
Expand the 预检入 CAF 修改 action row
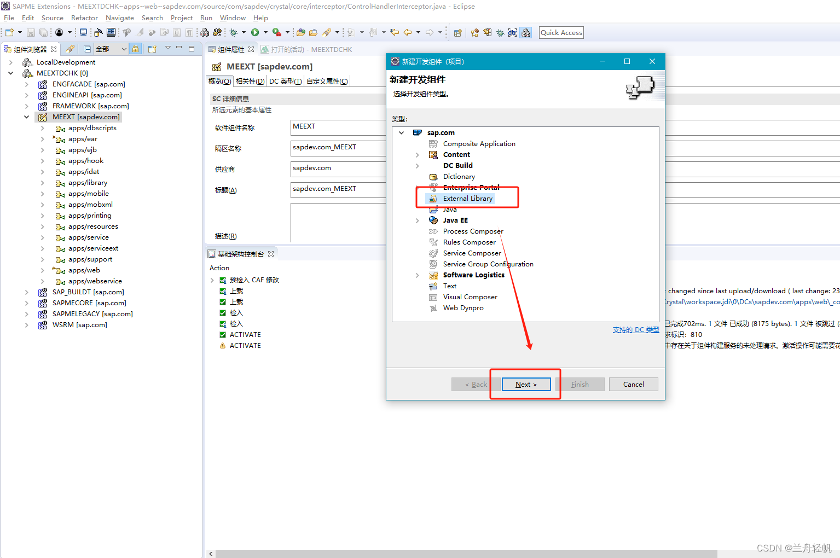[x=212, y=280]
